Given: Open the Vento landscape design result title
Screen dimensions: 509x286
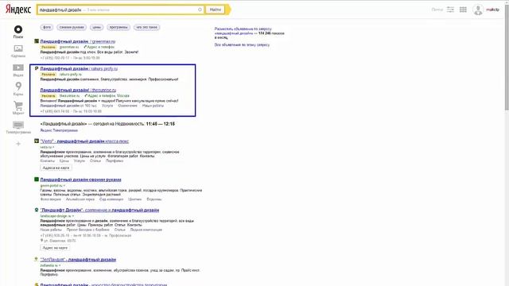Looking at the screenshot, I should click(x=84, y=141).
